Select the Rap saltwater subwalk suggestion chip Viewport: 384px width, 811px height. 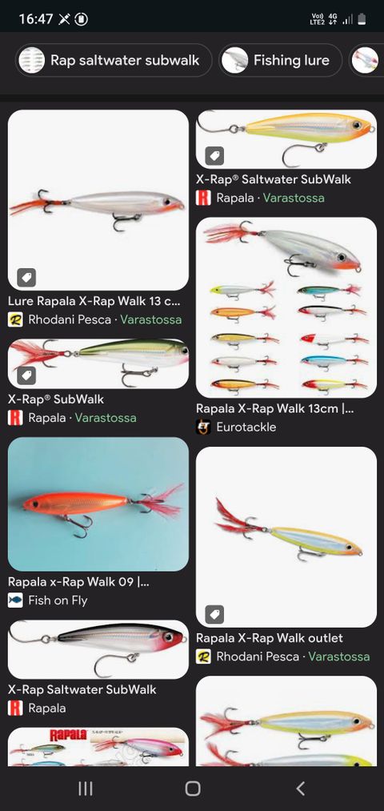(x=114, y=61)
